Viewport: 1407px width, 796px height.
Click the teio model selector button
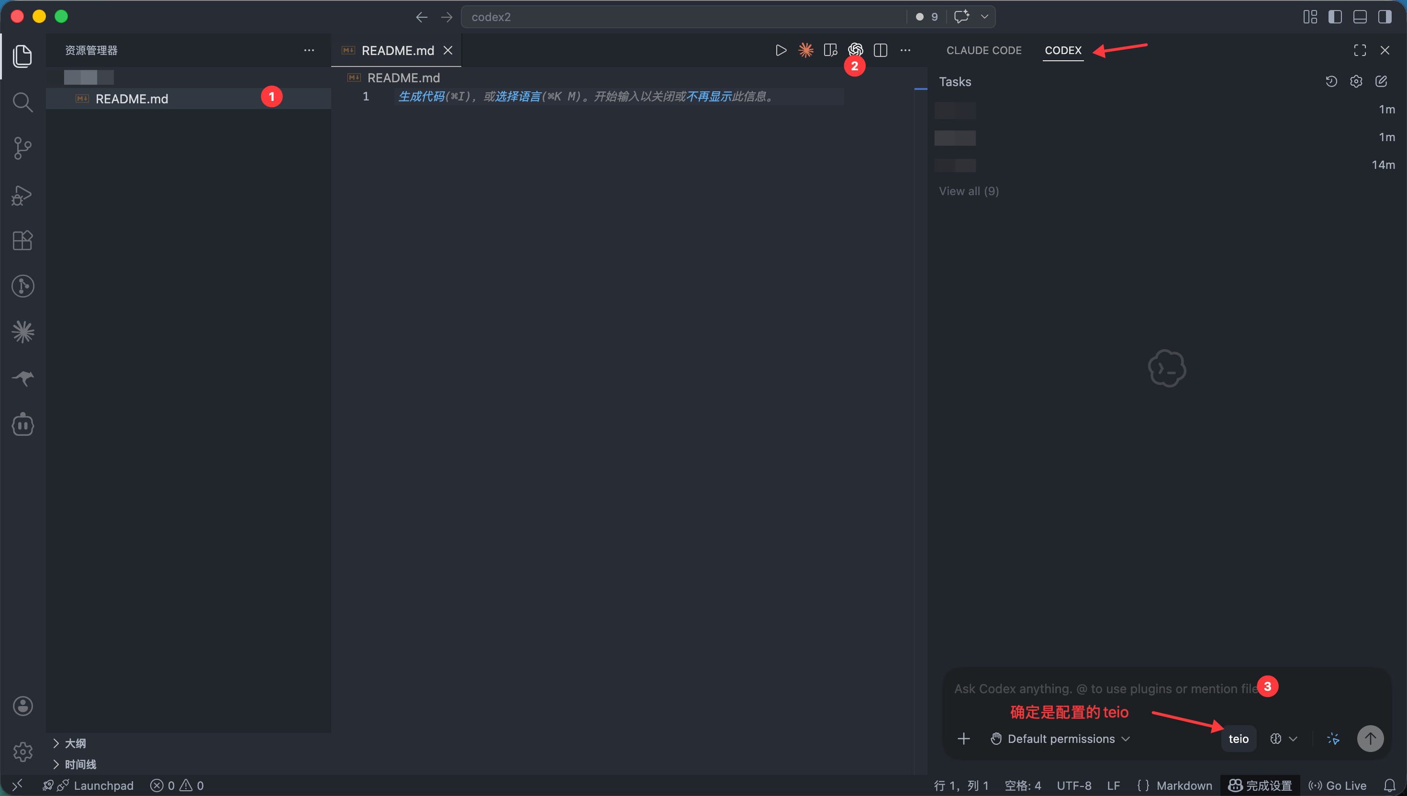tap(1239, 739)
